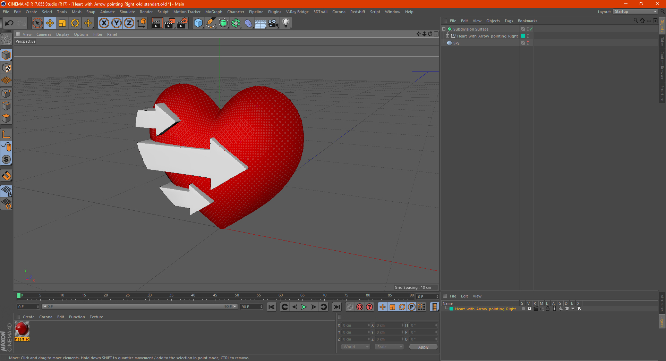Click Render View clapperboard icon
Viewport: 666px width, 361px height.
(157, 23)
